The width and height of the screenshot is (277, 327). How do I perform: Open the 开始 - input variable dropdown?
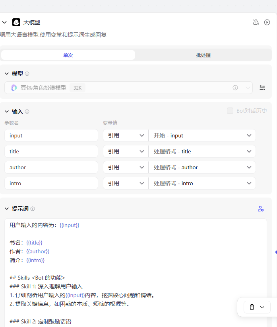[x=202, y=135]
